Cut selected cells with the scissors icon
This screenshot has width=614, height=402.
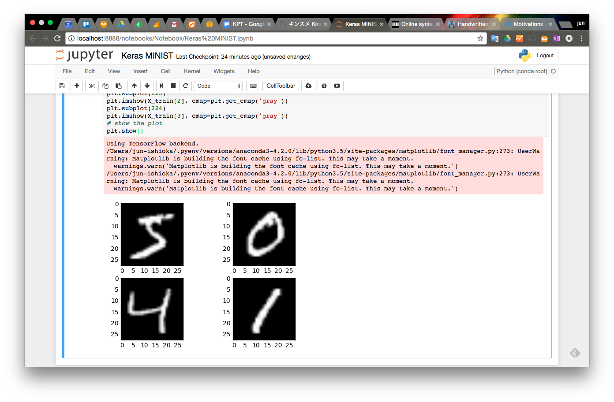pos(92,86)
